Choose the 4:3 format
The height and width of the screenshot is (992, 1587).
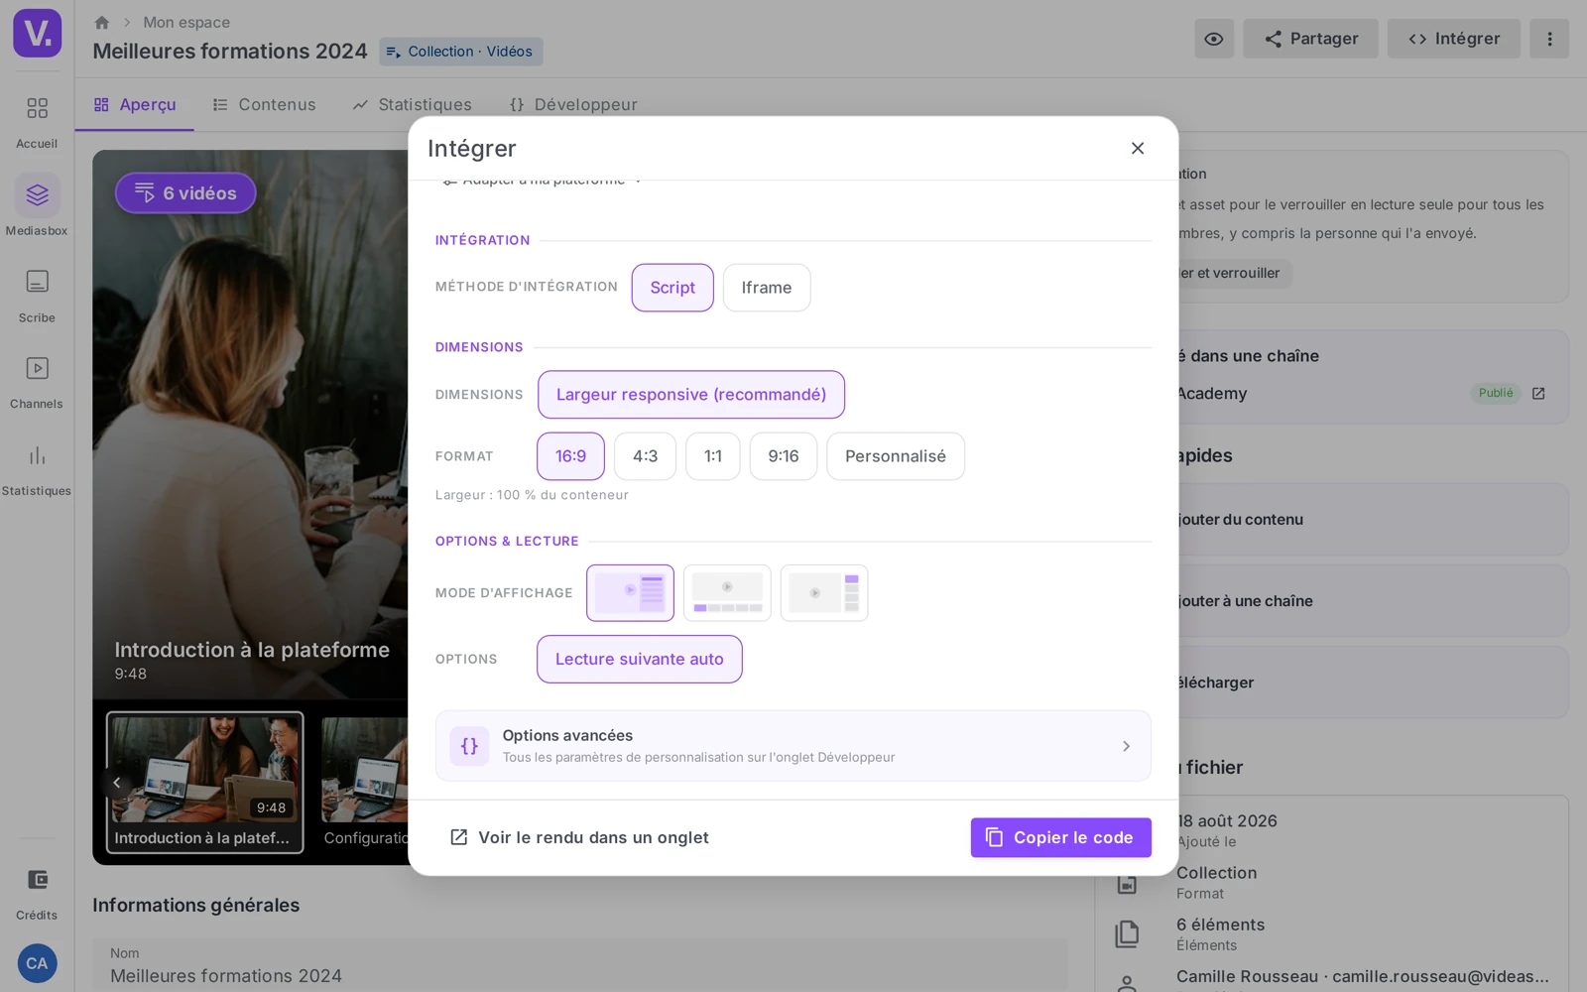[645, 456]
